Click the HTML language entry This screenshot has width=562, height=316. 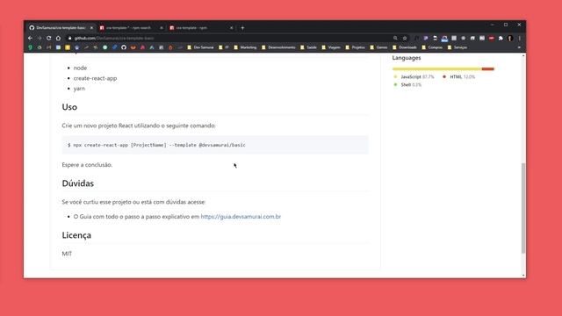point(459,76)
